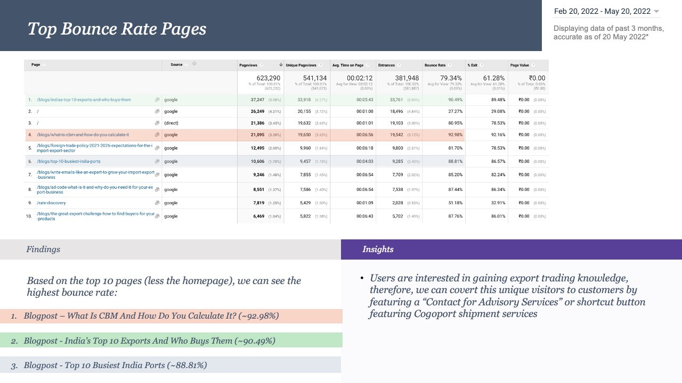682x383 pixels.
Task: Sort table by Page column header
Action: pyautogui.click(x=36, y=65)
